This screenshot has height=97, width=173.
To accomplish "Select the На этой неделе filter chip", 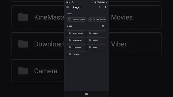I will pos(98,19).
